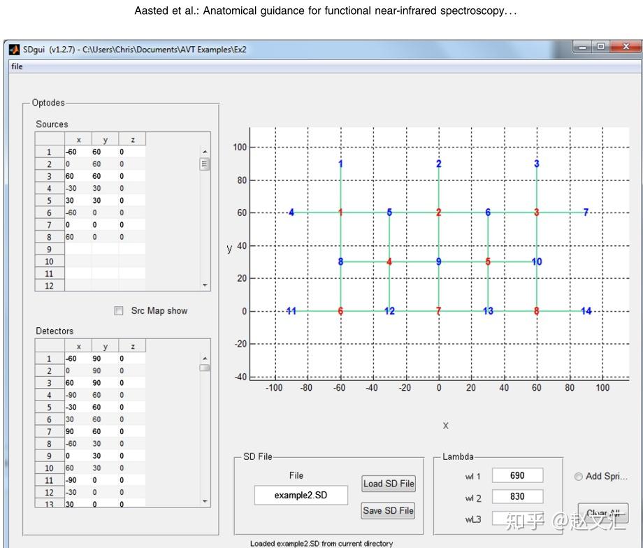Click the maximize window icon

[600, 47]
